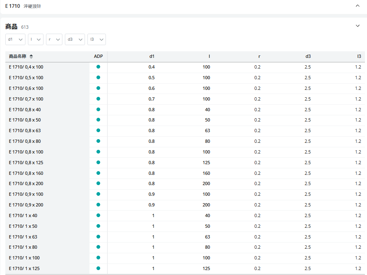Click ADP dot for E 1710/ 0,7 x 100

click(x=98, y=99)
